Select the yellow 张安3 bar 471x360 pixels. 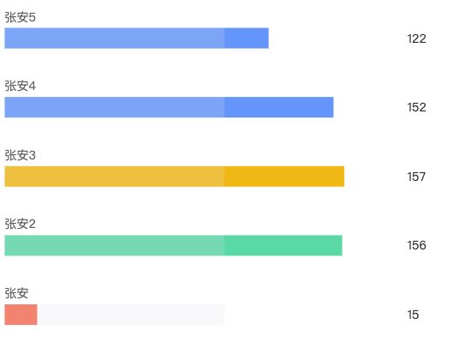point(175,177)
